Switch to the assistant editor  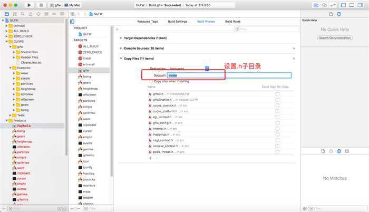click(x=325, y=5)
